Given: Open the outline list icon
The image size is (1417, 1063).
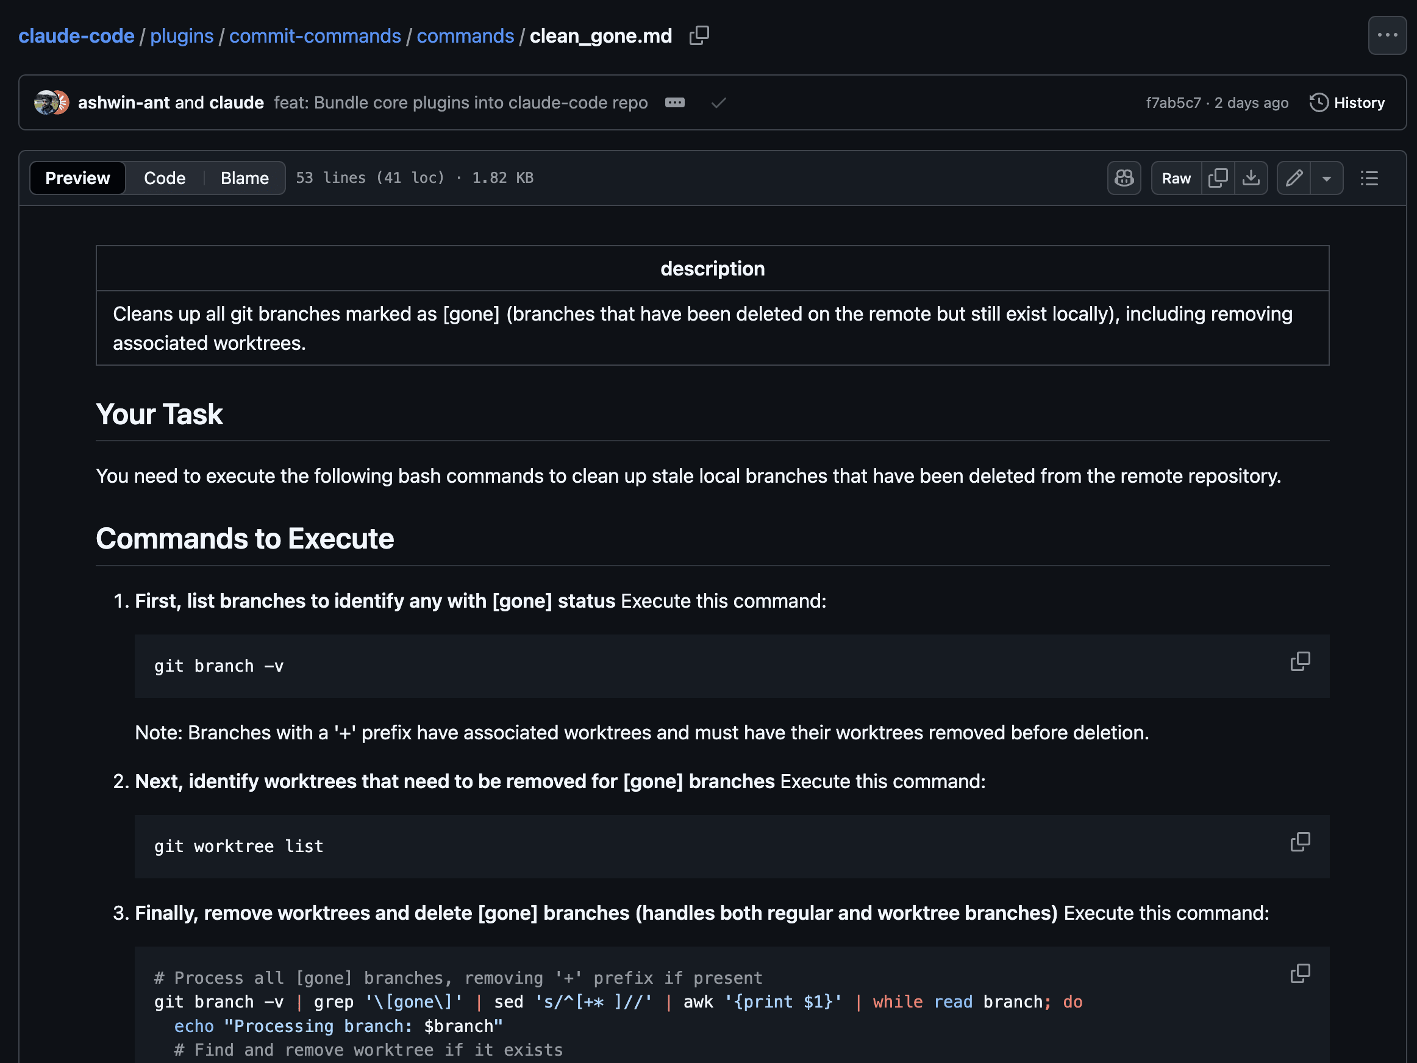Looking at the screenshot, I should coord(1369,178).
